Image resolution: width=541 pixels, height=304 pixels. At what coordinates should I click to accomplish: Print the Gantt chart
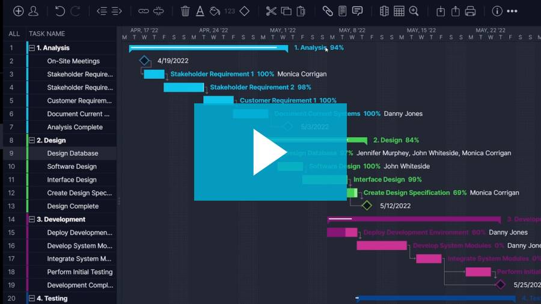click(470, 11)
